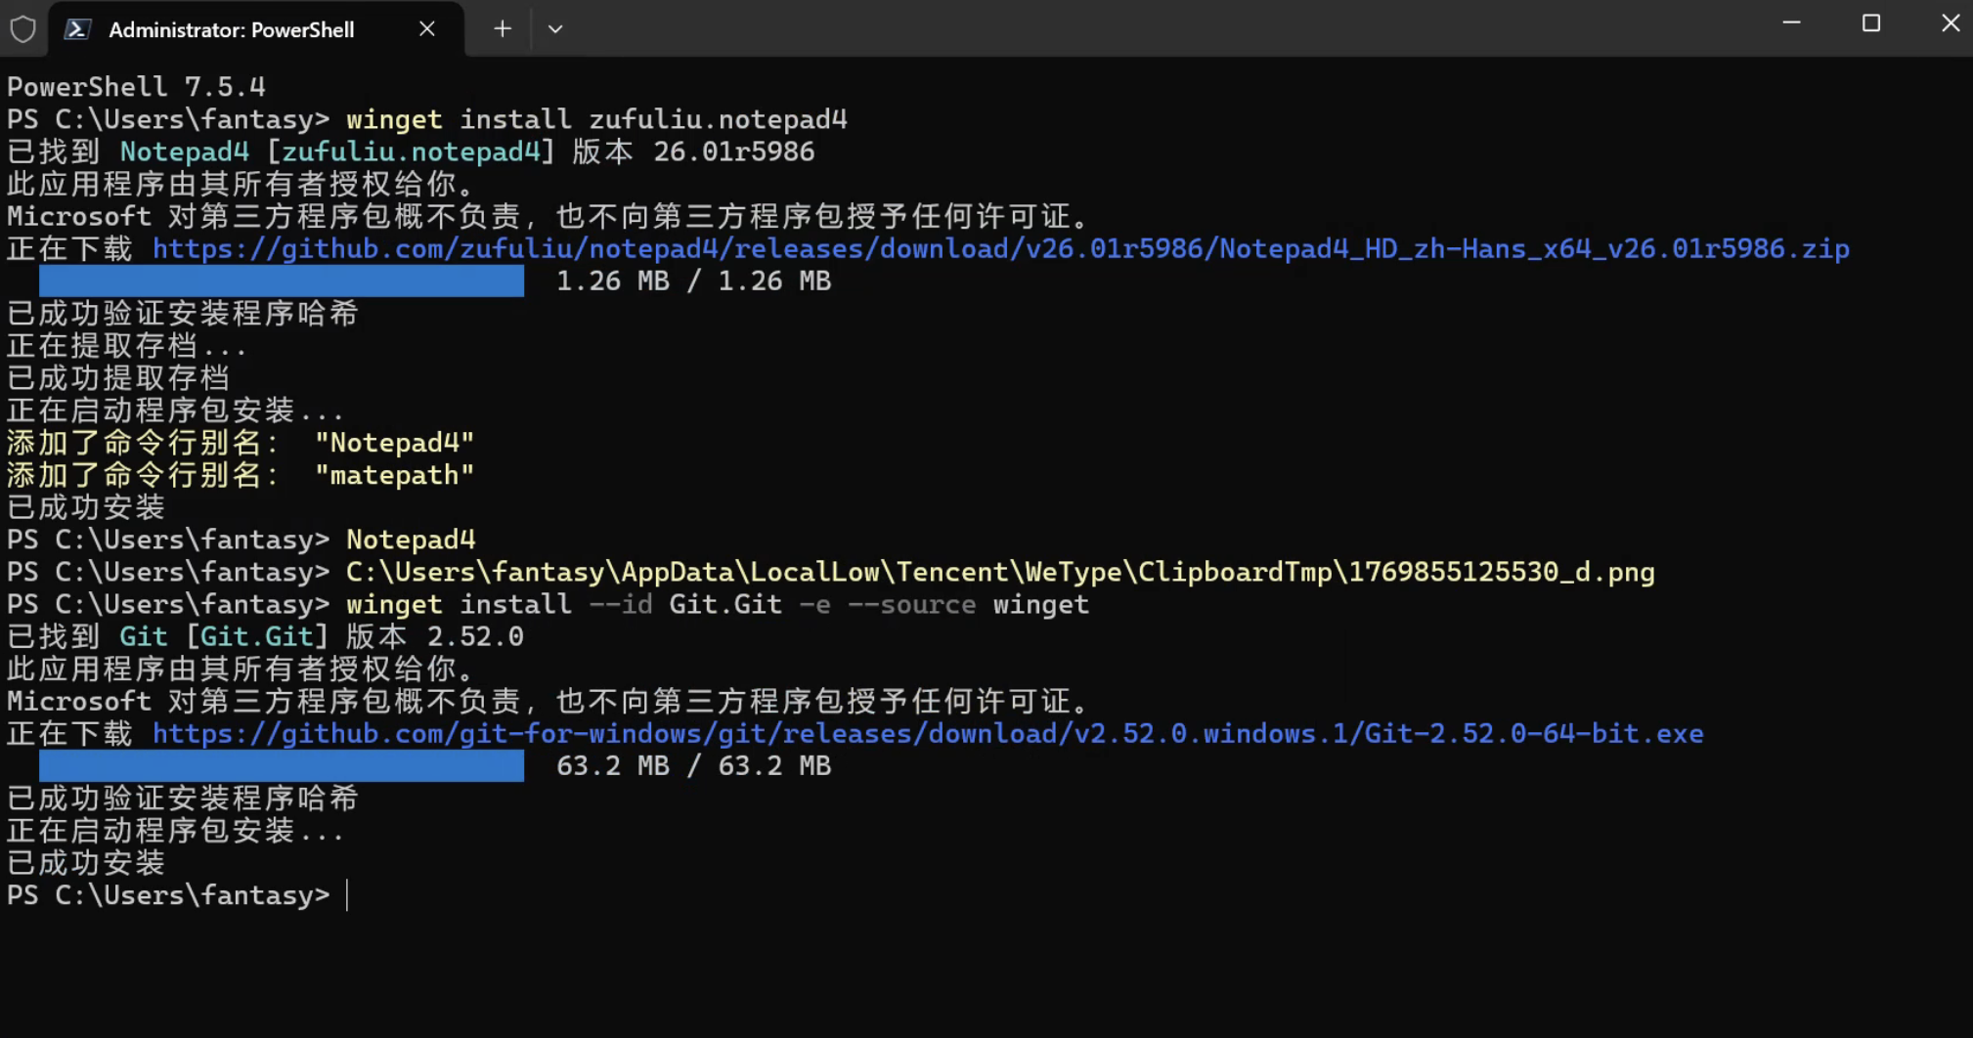Open a new tab with plus button
The image size is (1973, 1038).
tap(503, 29)
